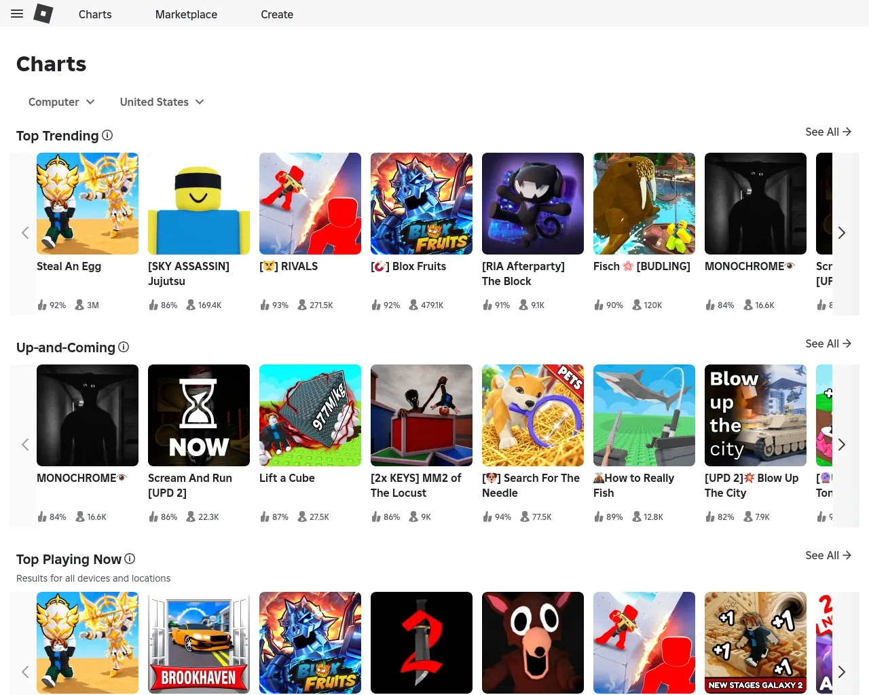Show info about Up-and-Coming

click(124, 347)
